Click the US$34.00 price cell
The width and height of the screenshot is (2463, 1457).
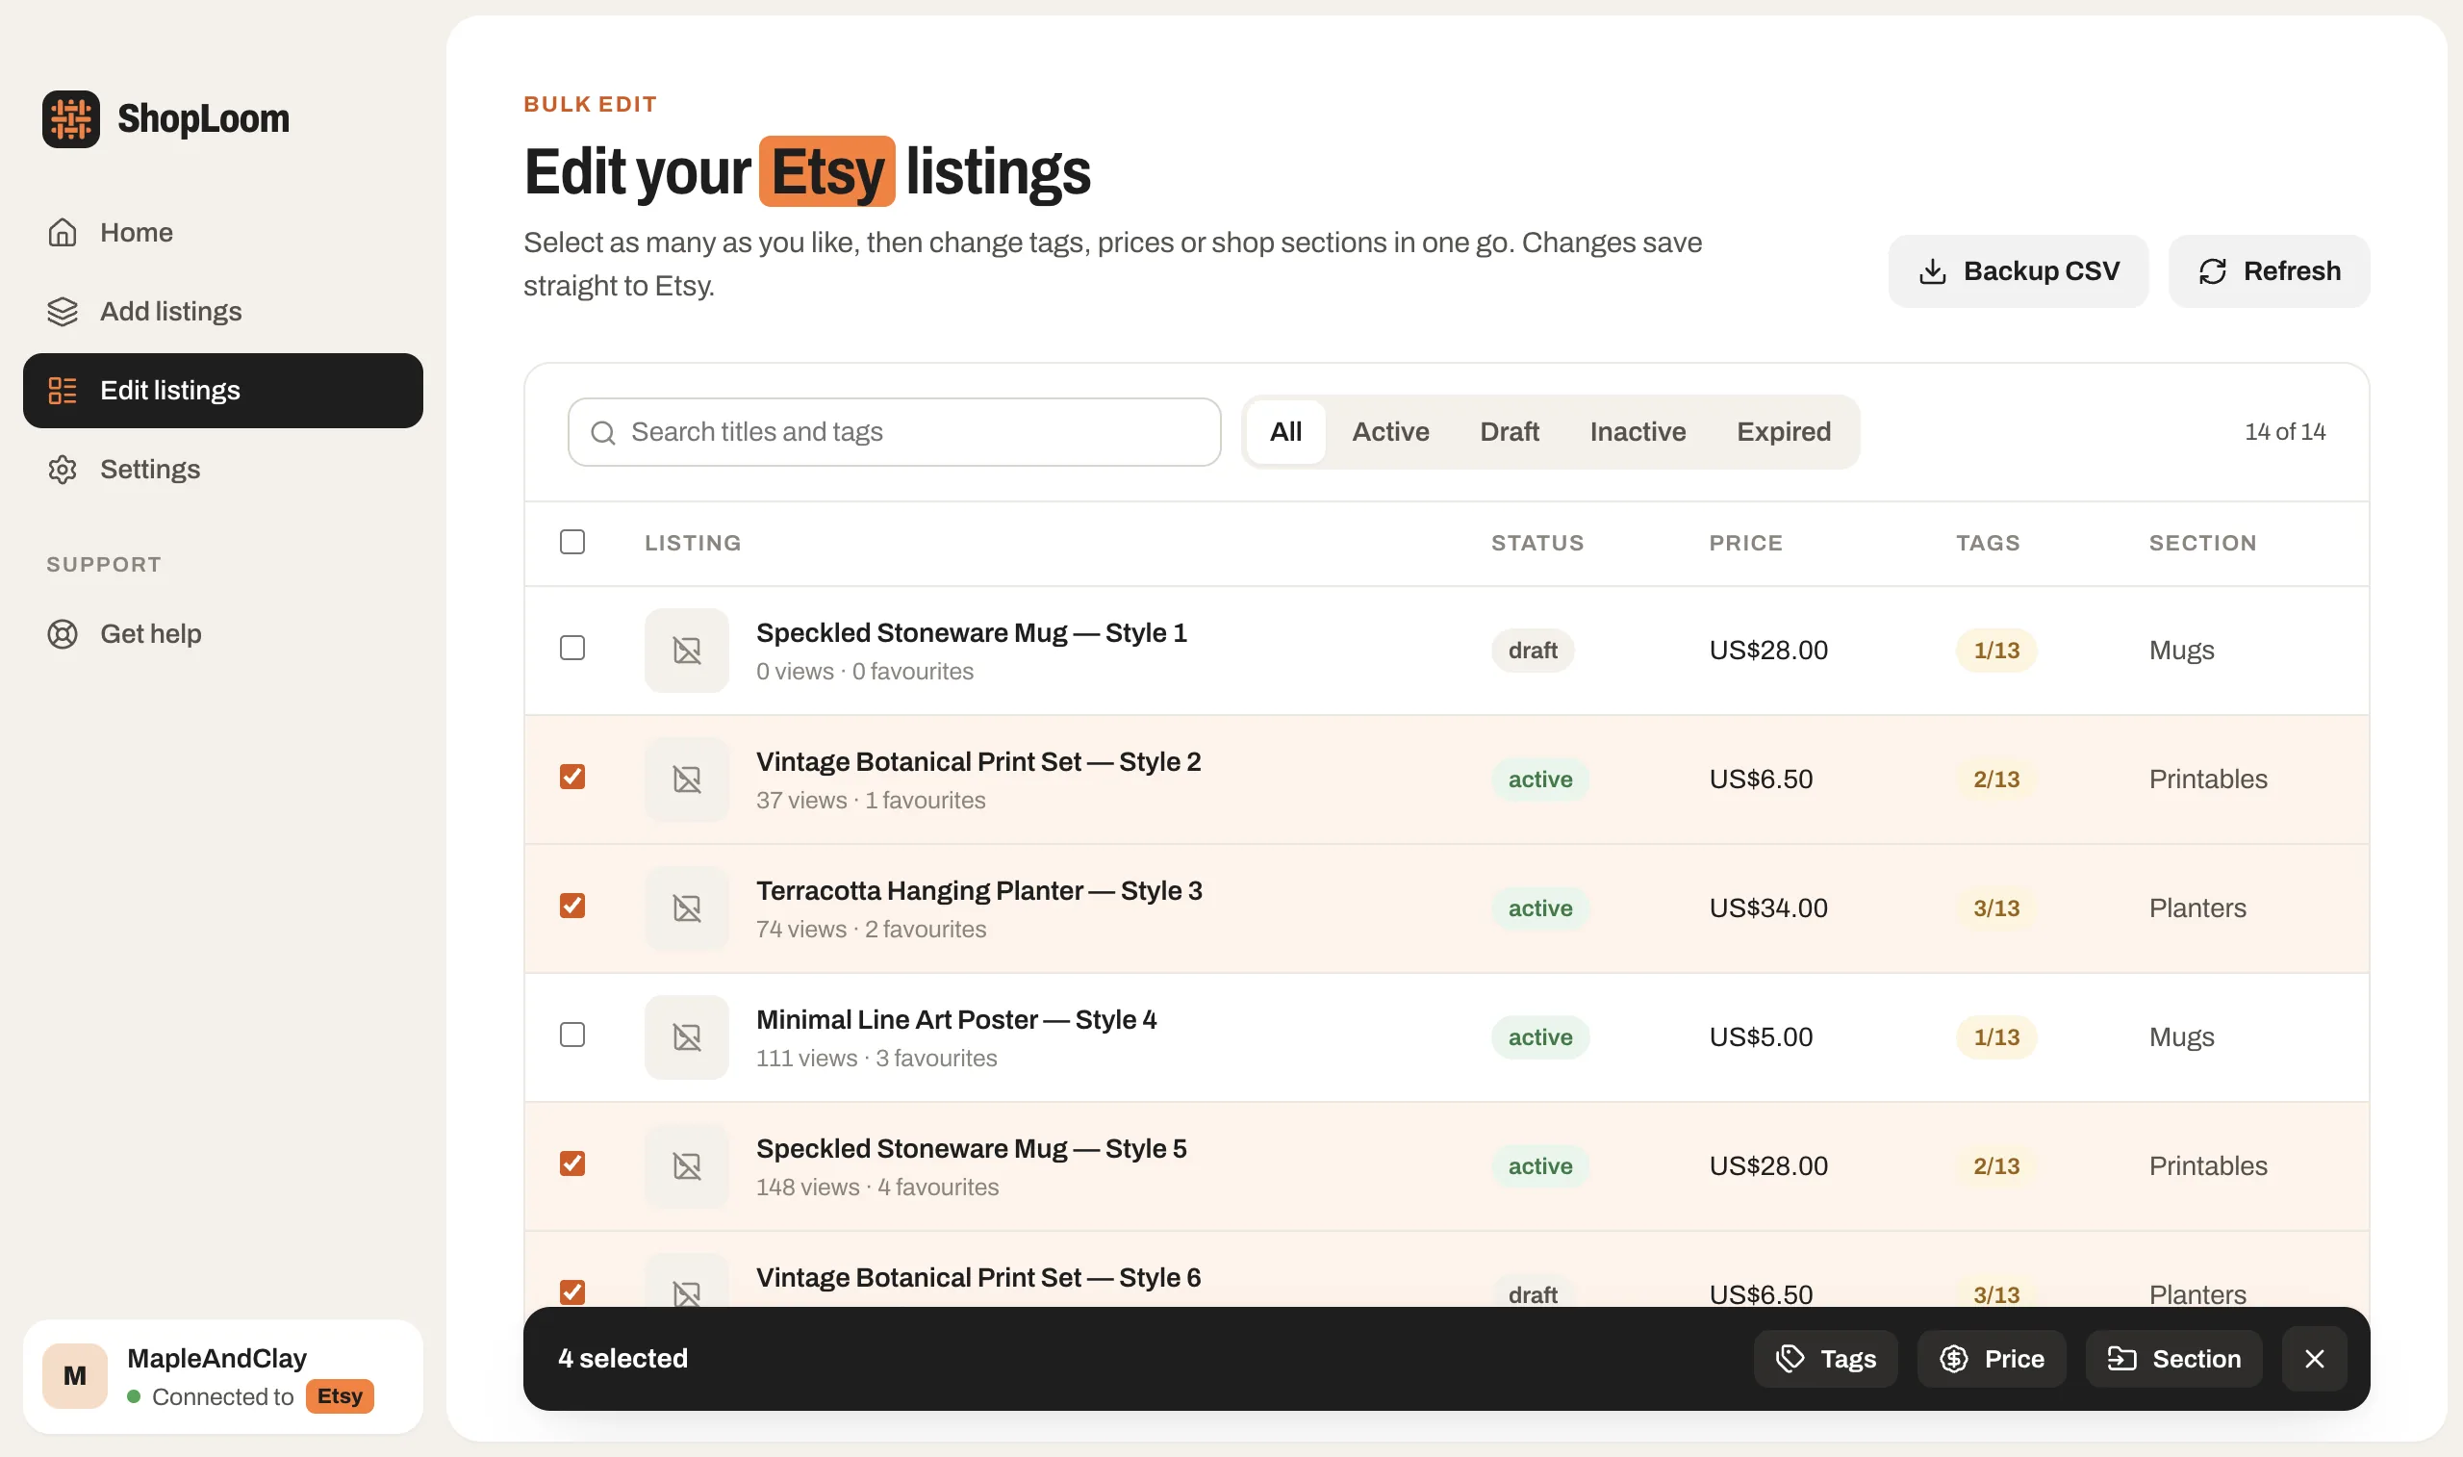coord(1768,908)
